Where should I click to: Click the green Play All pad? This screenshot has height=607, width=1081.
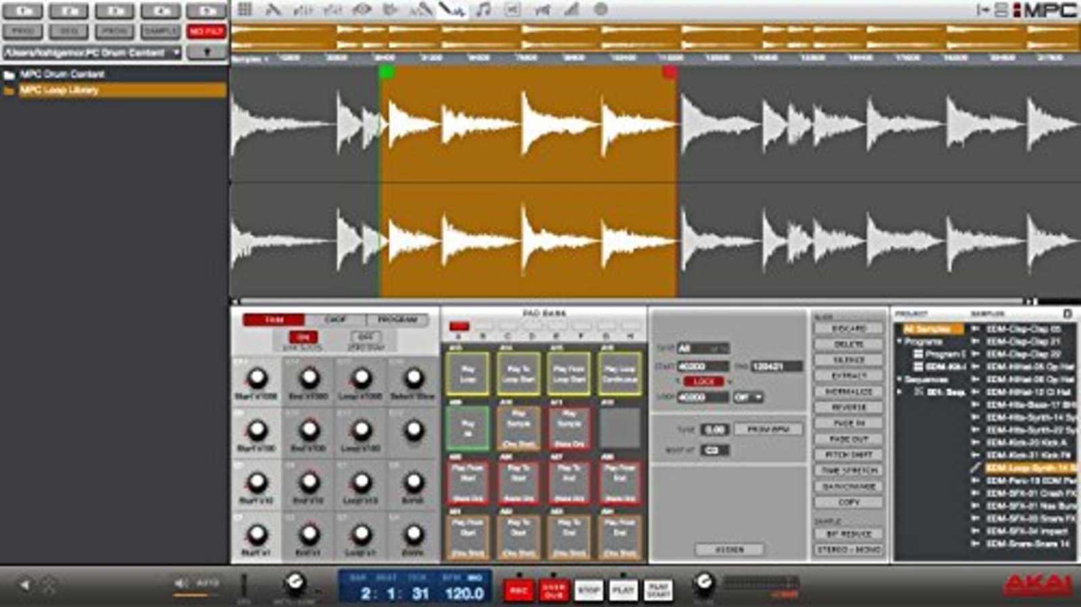point(468,428)
